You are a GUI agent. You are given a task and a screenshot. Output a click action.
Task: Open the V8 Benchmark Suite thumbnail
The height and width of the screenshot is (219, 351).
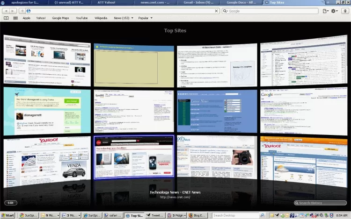217,65
